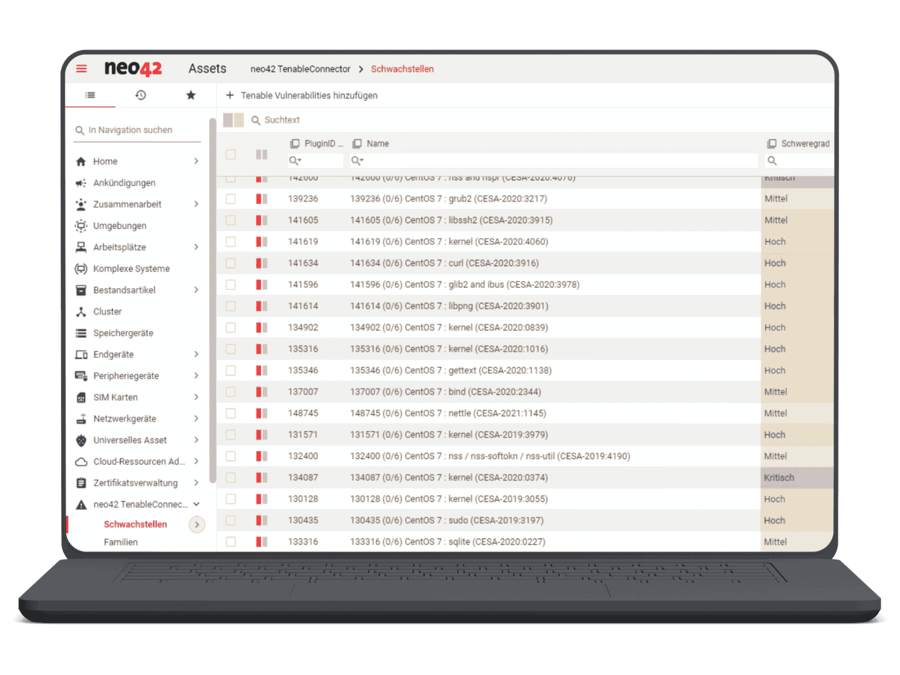Click the Peripheriegeräte icon
The width and height of the screenshot is (900, 675).
pos(81,376)
